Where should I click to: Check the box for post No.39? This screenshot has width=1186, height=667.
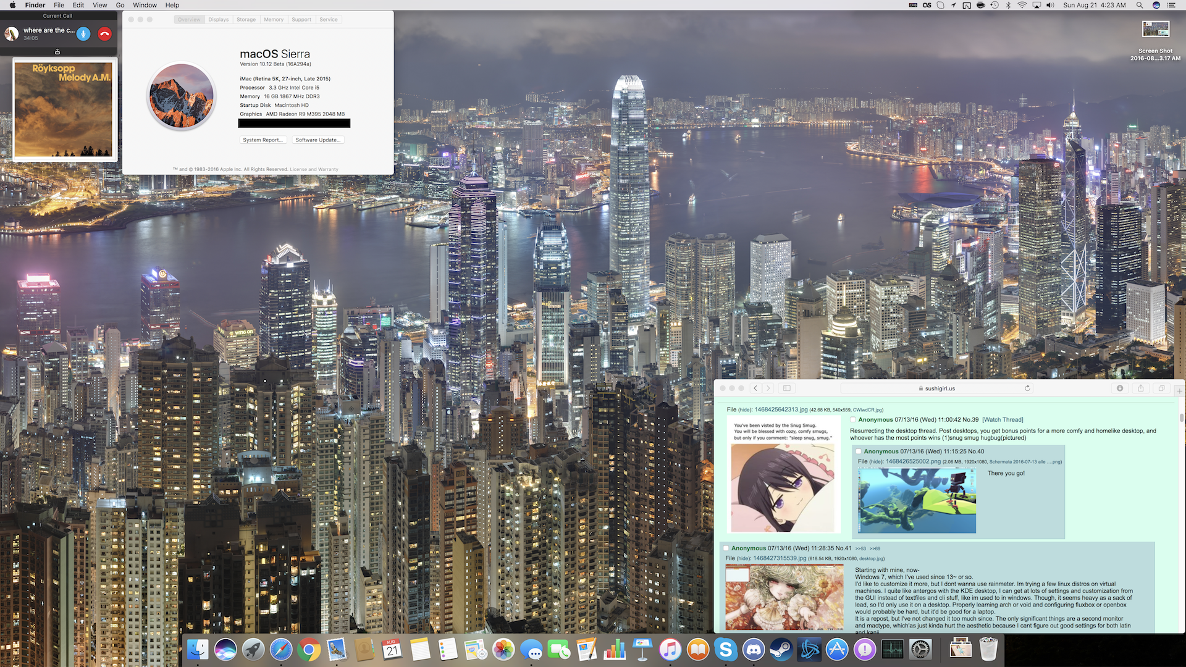click(853, 420)
